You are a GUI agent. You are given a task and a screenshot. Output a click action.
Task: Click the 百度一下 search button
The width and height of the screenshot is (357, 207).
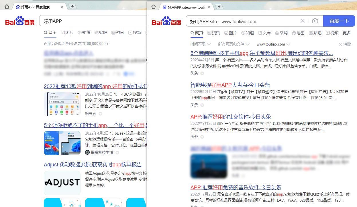click(339, 21)
